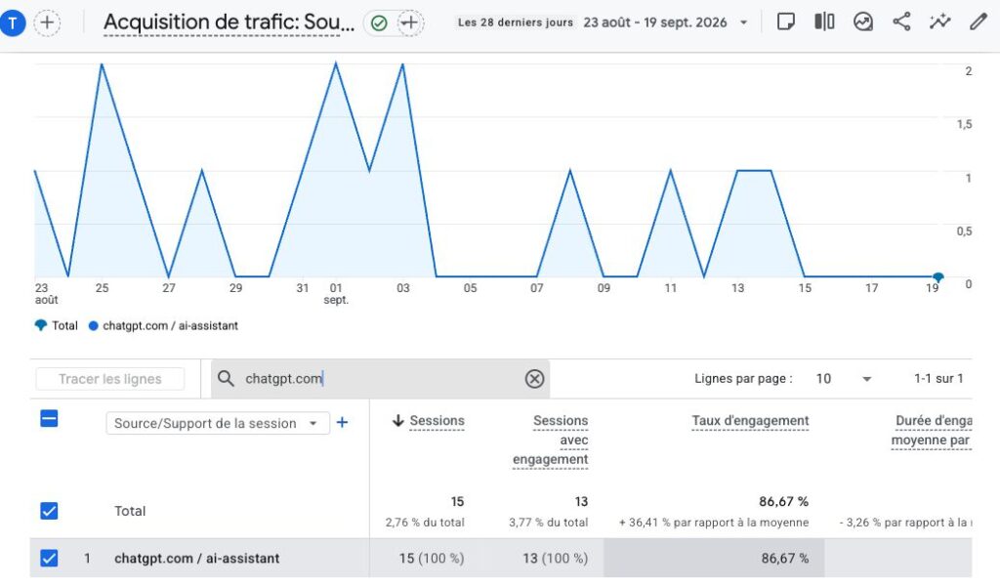Open the sparkline insights icon
This screenshot has width=1000, height=588.
(x=939, y=22)
